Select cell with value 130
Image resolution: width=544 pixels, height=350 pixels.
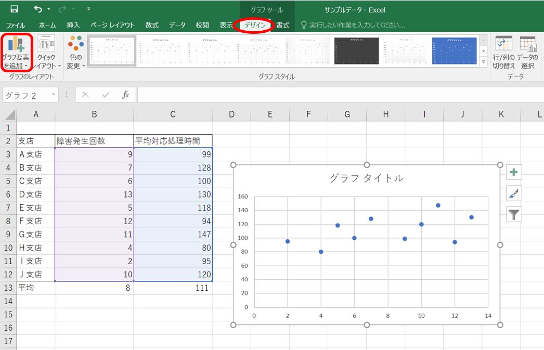click(173, 195)
